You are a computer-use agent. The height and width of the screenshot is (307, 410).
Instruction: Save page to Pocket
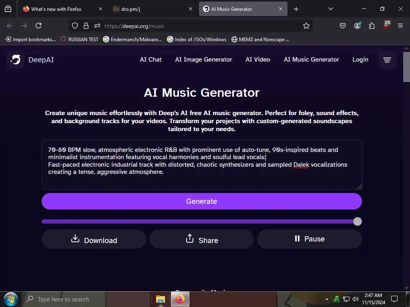(x=343, y=26)
